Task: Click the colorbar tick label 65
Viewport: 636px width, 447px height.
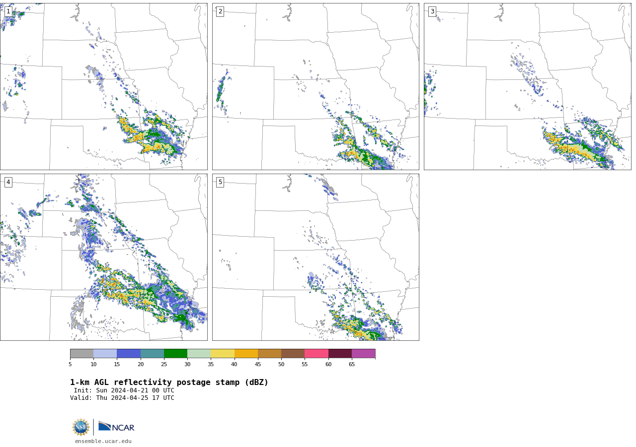Action: [x=352, y=365]
